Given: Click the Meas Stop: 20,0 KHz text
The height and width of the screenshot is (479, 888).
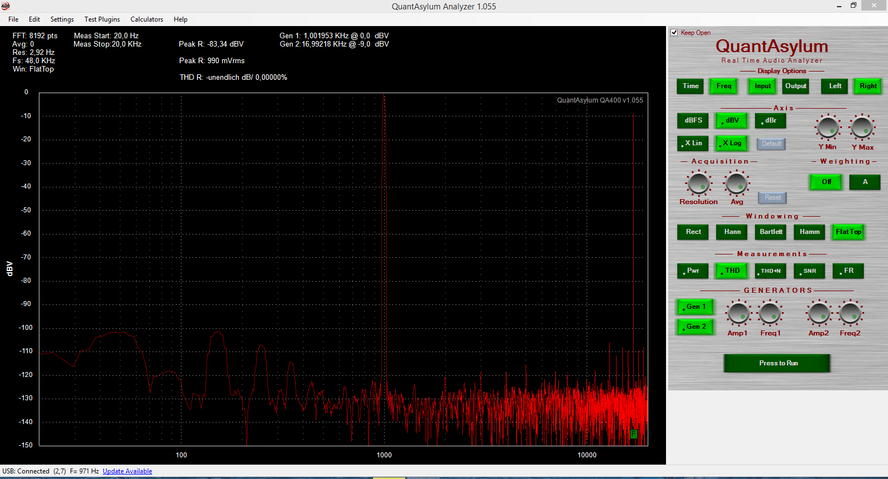Looking at the screenshot, I should pos(107,44).
